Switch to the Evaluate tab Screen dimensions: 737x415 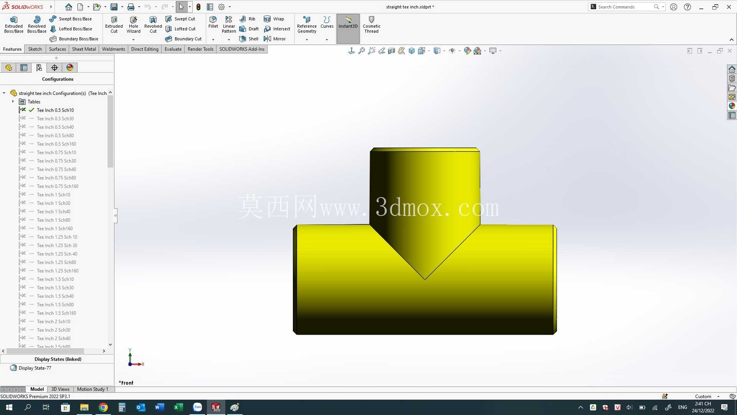(x=173, y=49)
